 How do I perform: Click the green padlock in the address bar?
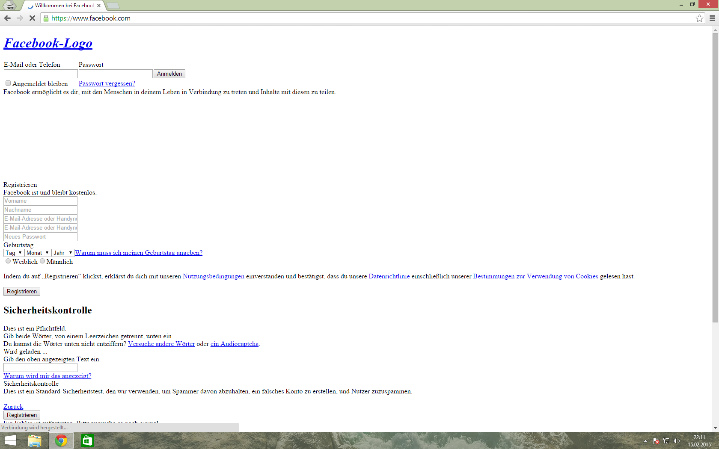pyautogui.click(x=46, y=18)
